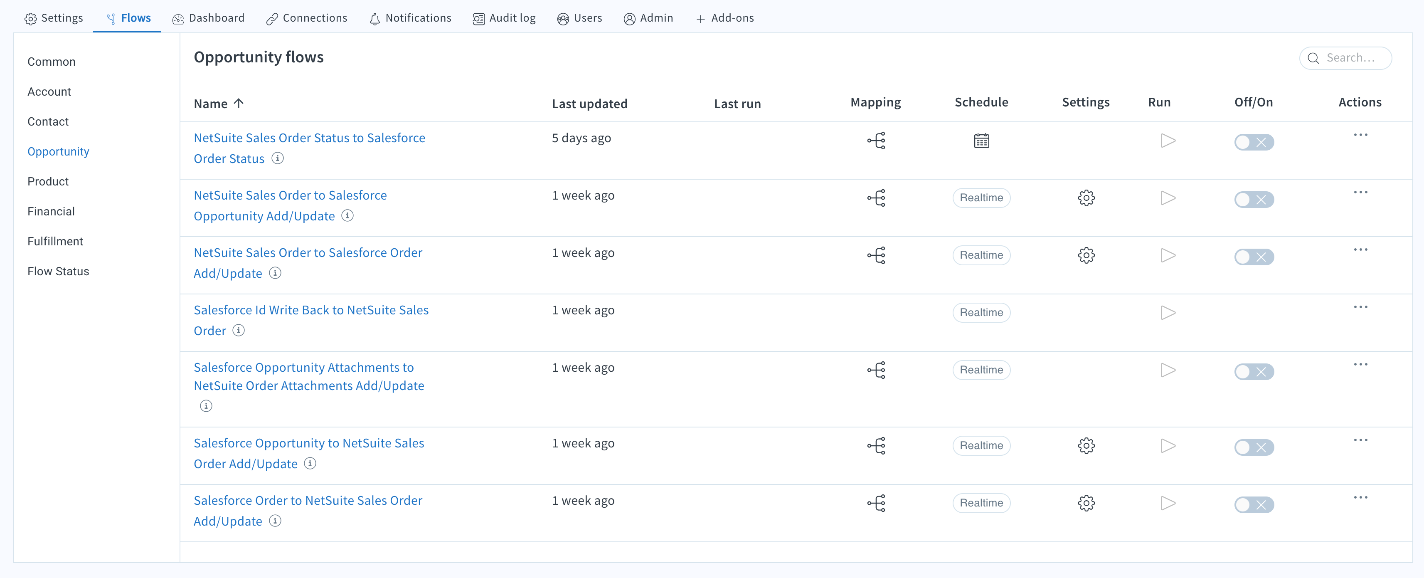Open actions menu for NetSuite Sales Order Status flow
The image size is (1424, 578).
coord(1360,135)
